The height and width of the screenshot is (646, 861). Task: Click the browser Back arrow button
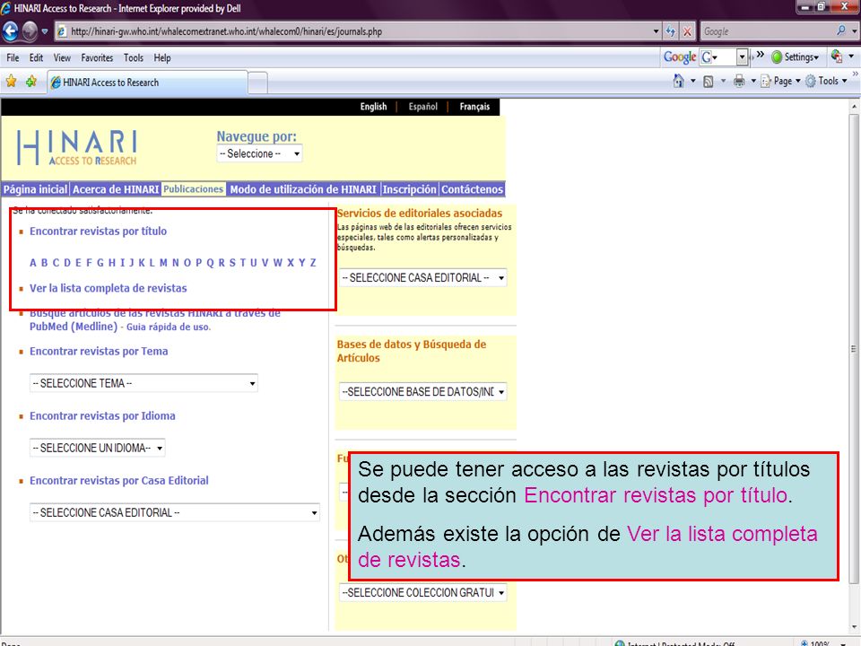pyautogui.click(x=11, y=31)
